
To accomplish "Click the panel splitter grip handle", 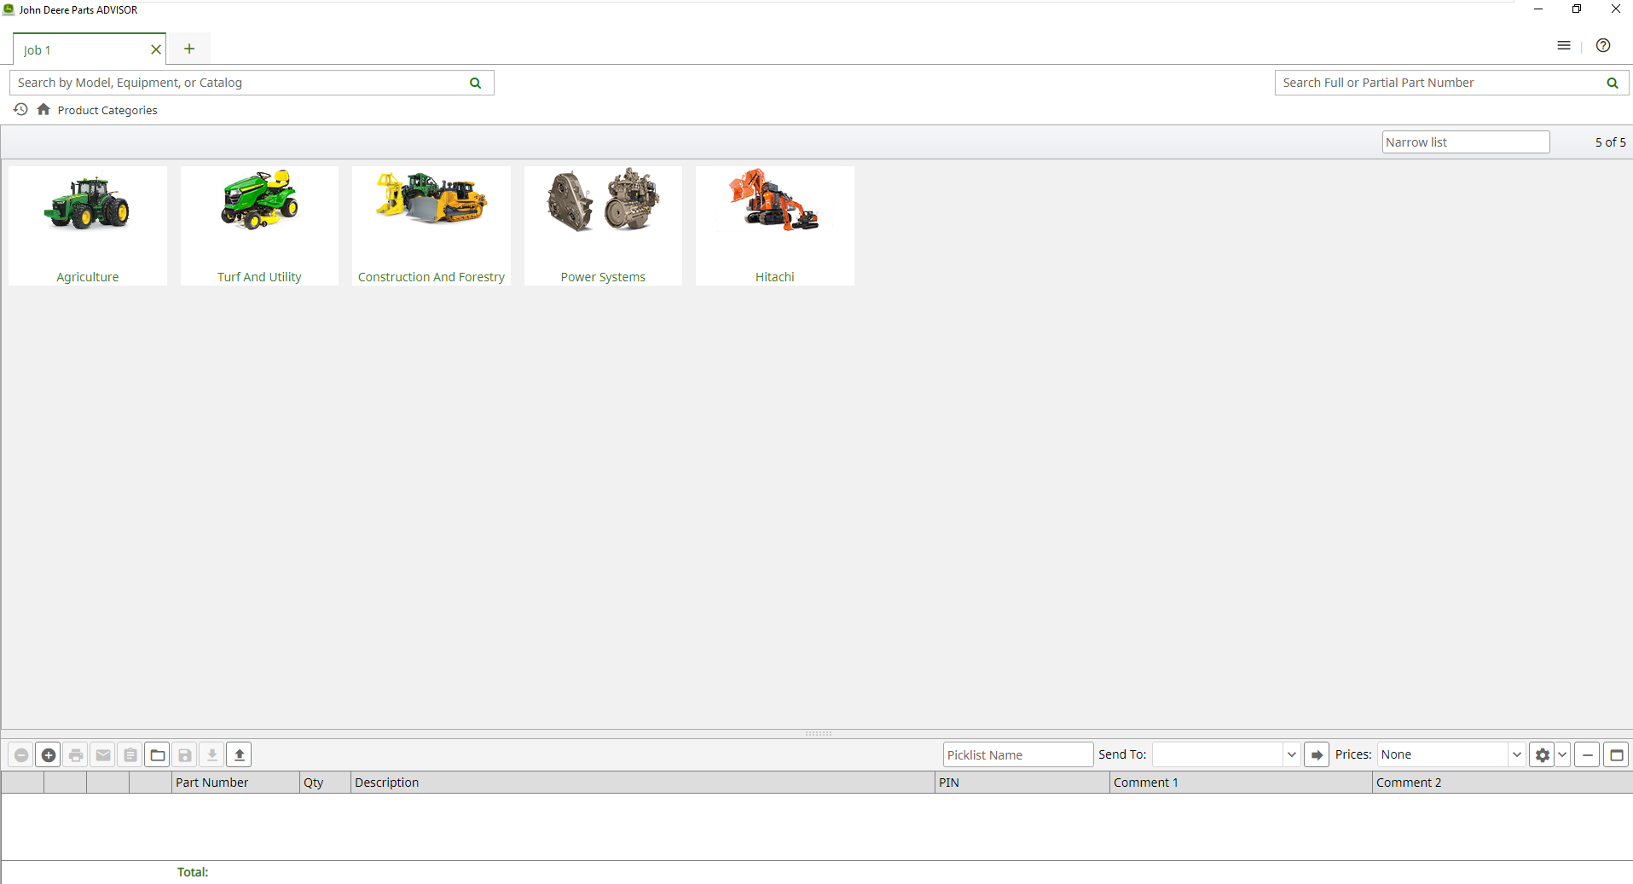I will tap(818, 733).
